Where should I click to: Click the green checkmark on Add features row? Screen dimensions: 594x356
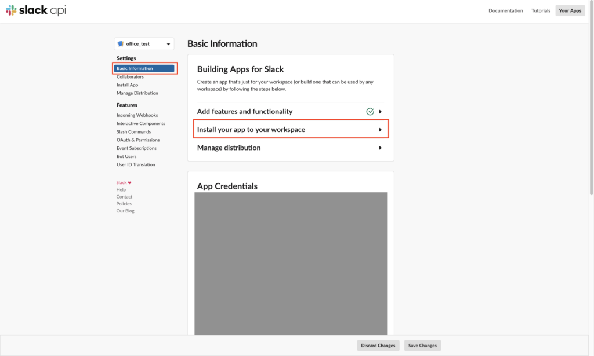click(370, 112)
